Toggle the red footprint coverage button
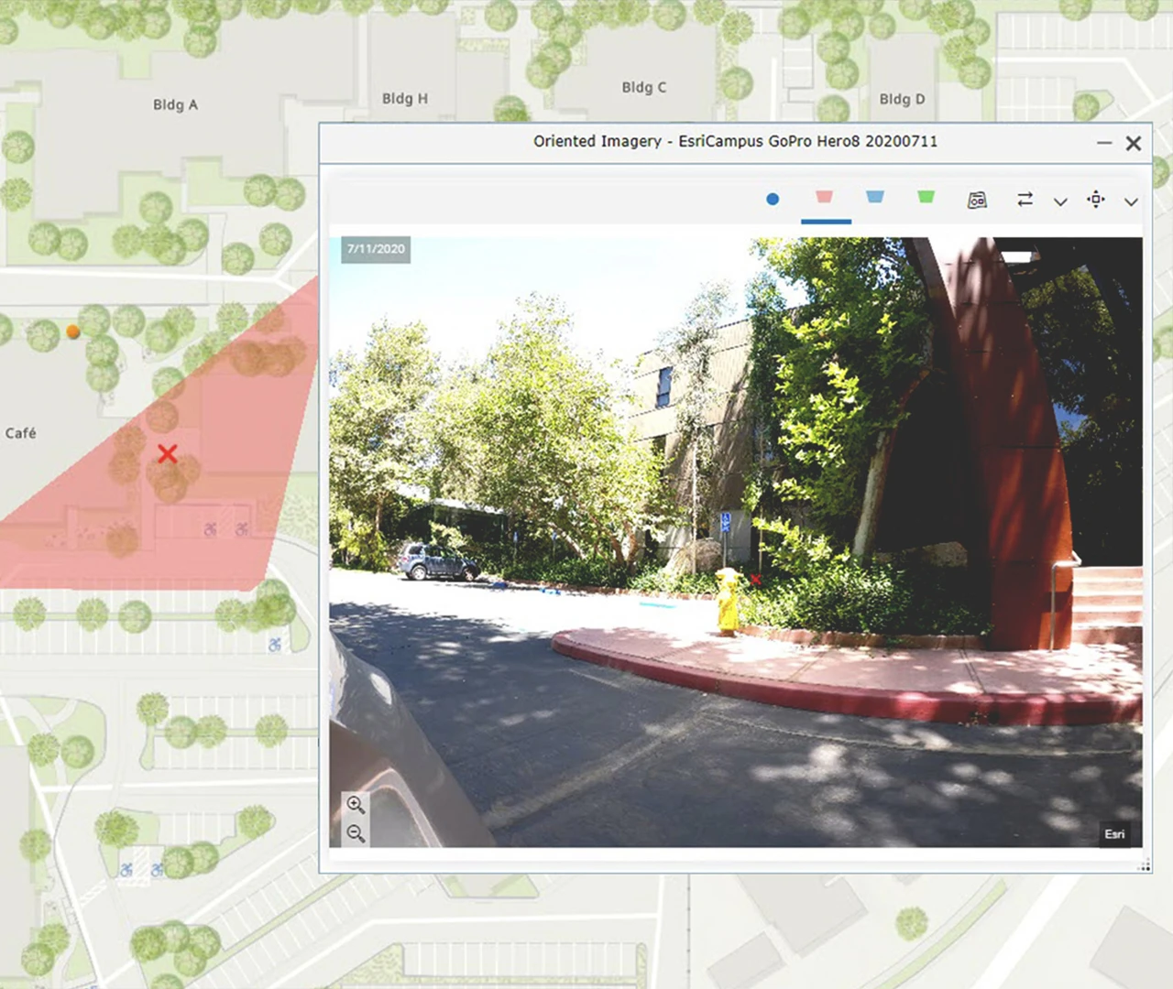 824,197
